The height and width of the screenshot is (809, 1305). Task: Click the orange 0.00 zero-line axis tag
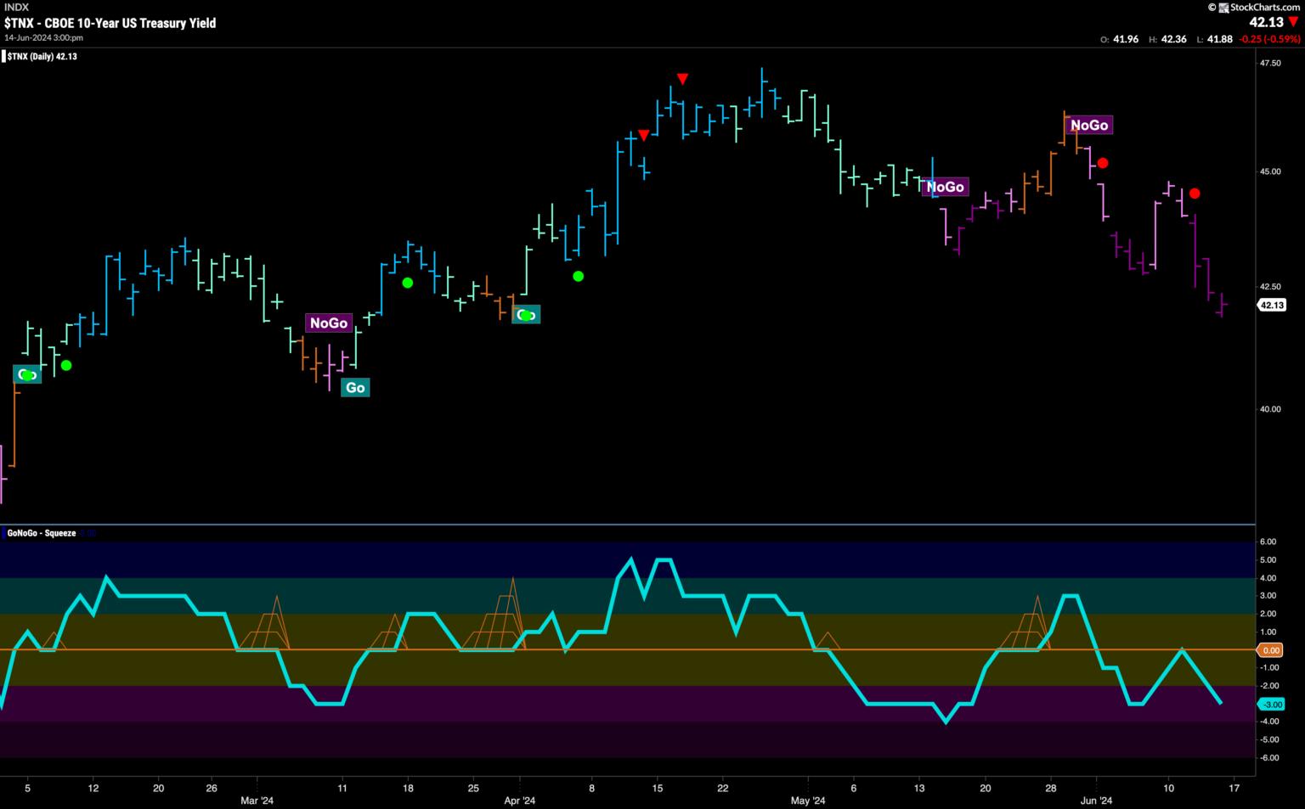coord(1271,650)
